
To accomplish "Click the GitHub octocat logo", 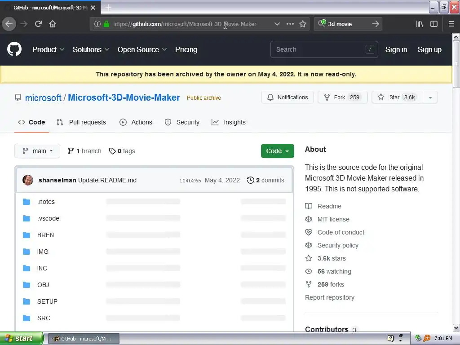I will pyautogui.click(x=14, y=49).
